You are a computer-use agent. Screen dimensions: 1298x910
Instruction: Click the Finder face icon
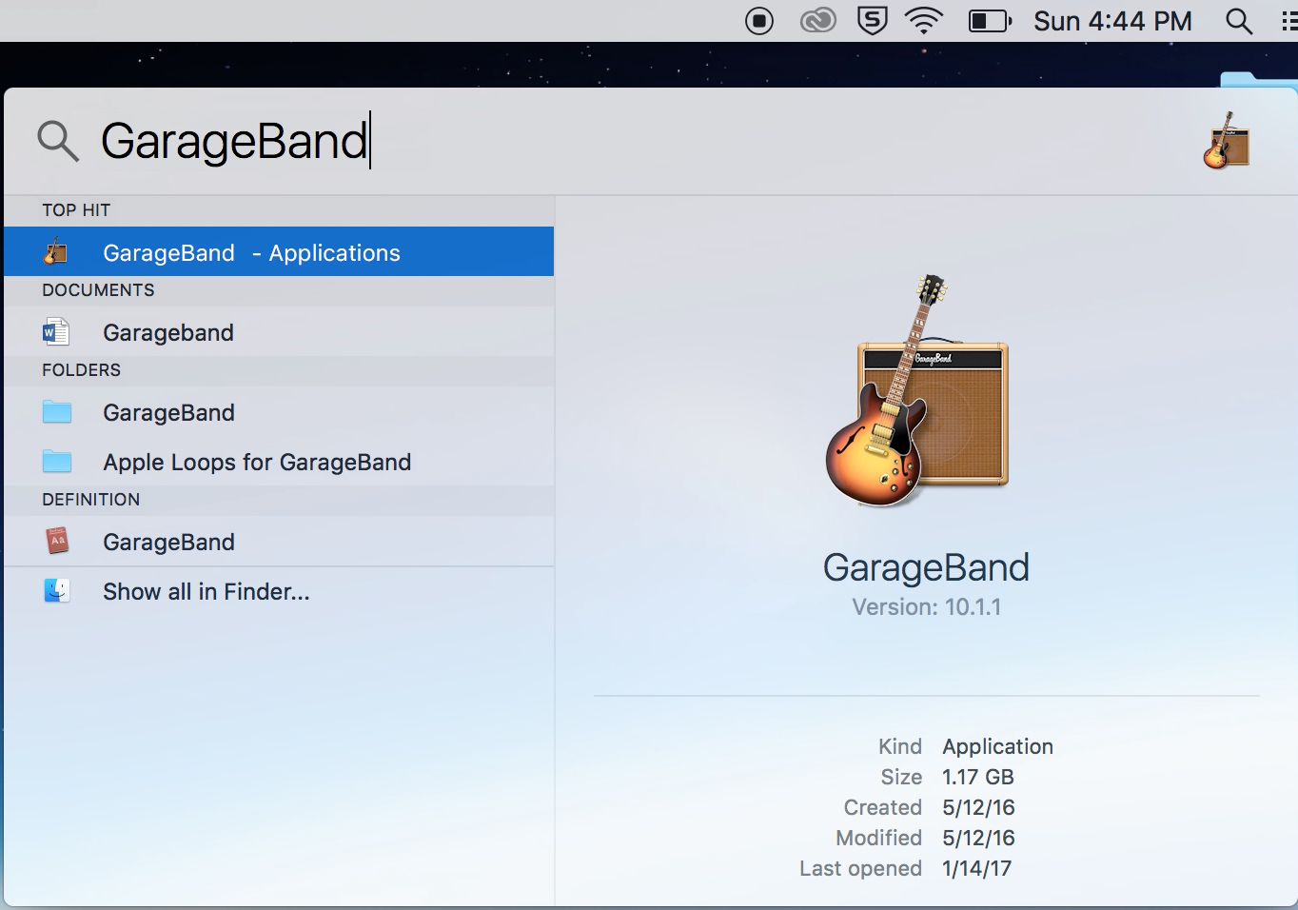(x=57, y=591)
